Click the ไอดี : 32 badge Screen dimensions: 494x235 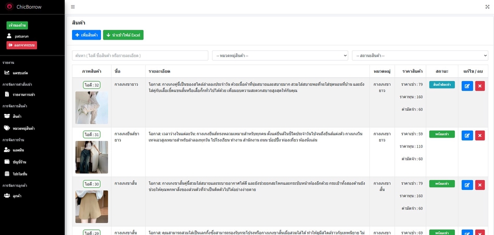coord(92,85)
